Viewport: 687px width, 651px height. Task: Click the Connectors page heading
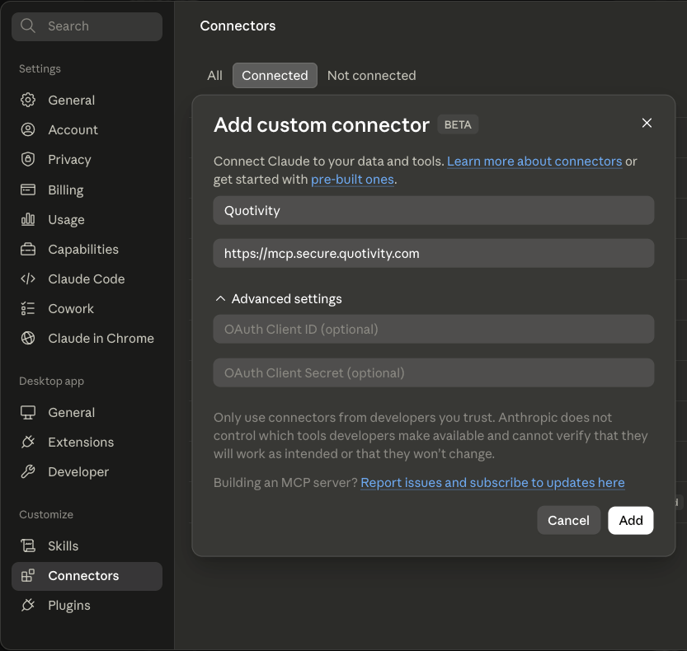tap(238, 26)
